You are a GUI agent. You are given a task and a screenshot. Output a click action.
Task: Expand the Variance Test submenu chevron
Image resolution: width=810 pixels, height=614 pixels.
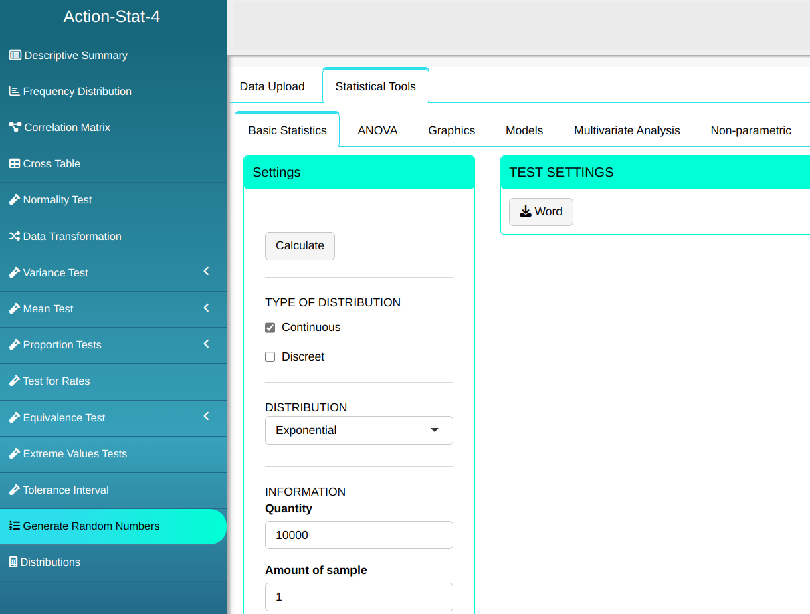(x=206, y=272)
